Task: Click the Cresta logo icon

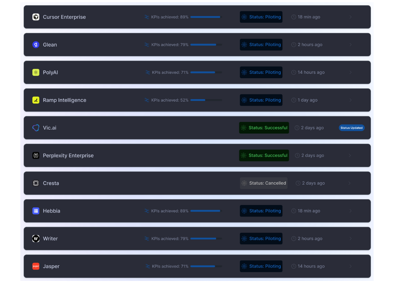Action: 36,183
